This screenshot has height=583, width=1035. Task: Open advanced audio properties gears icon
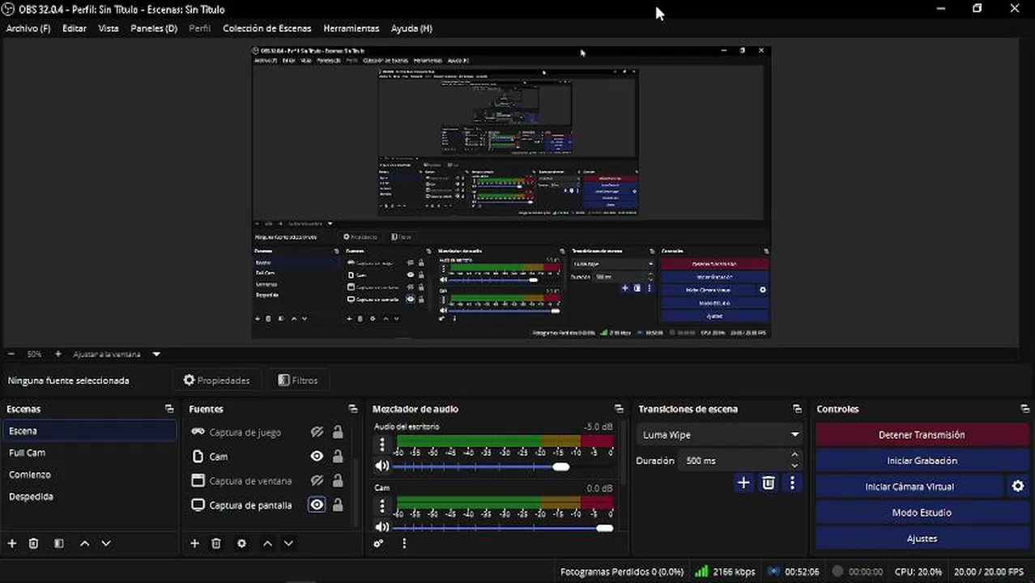point(378,543)
